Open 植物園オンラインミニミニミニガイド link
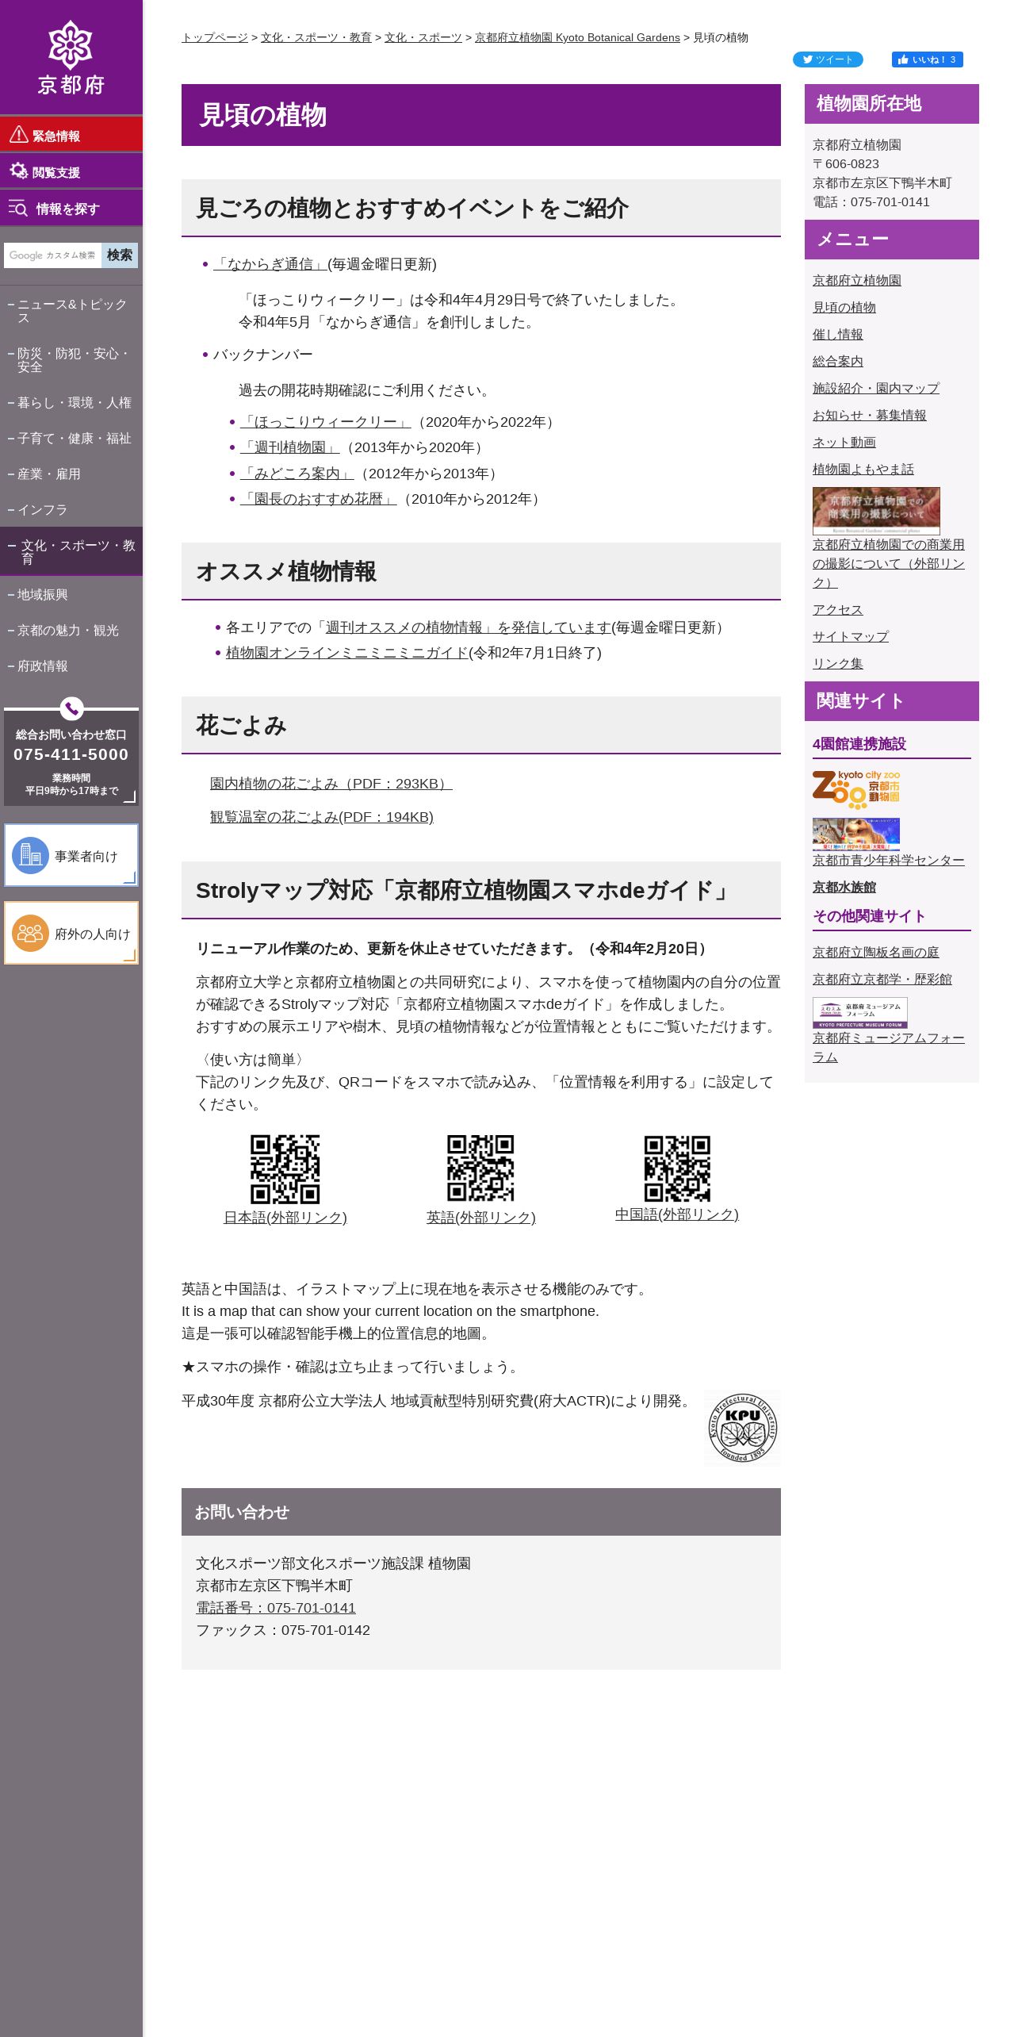This screenshot has width=1018, height=2037. (x=347, y=653)
